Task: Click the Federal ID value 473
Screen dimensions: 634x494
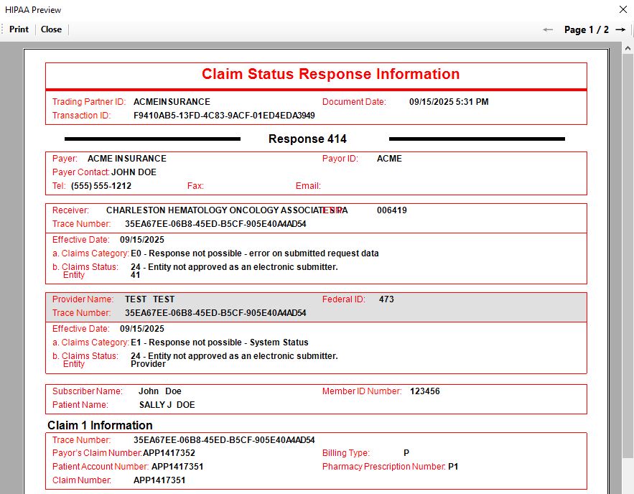Action: [386, 299]
